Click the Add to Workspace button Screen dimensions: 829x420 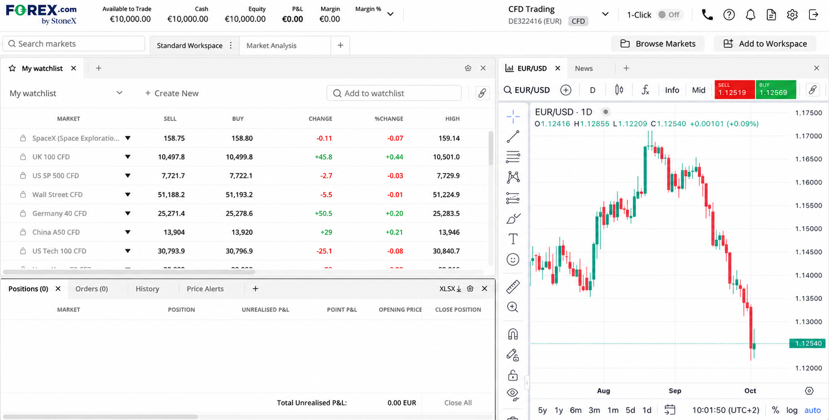pyautogui.click(x=765, y=44)
